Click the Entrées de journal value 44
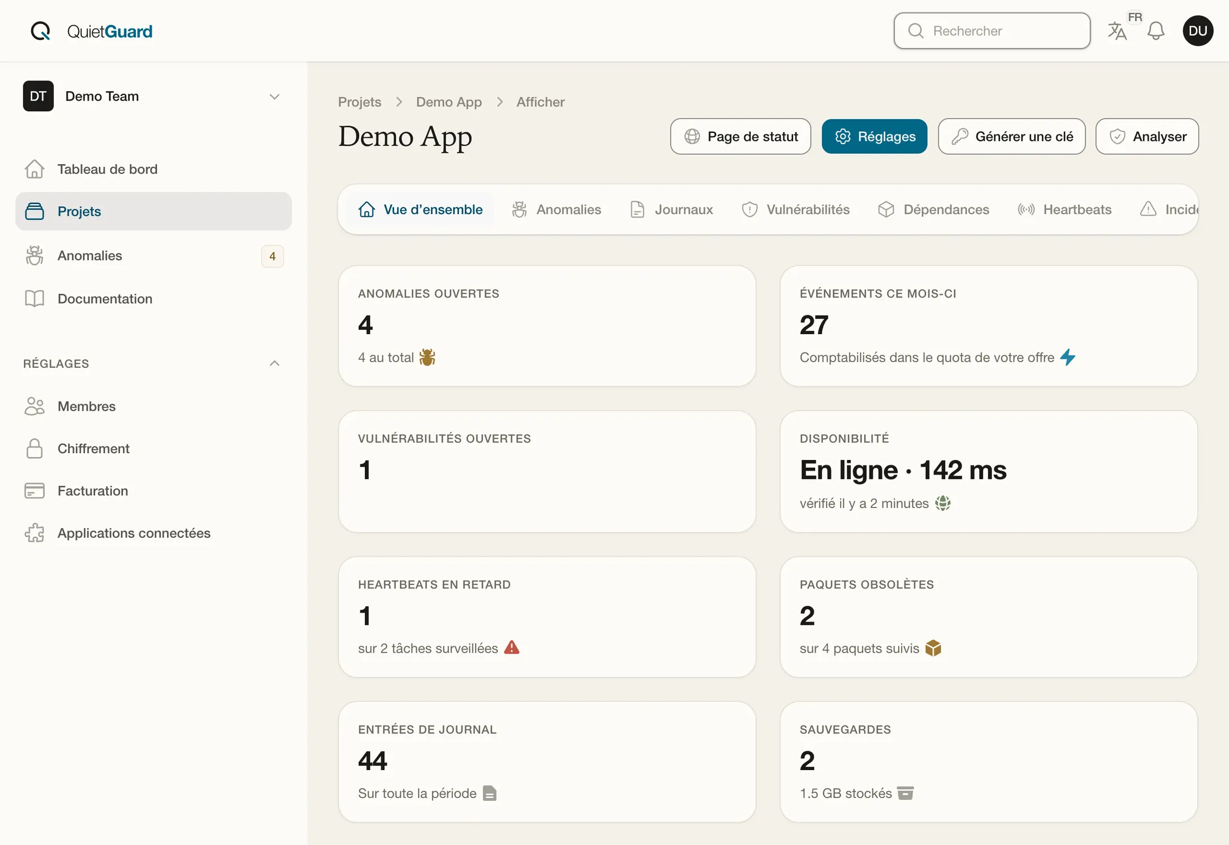1229x845 pixels. click(373, 761)
